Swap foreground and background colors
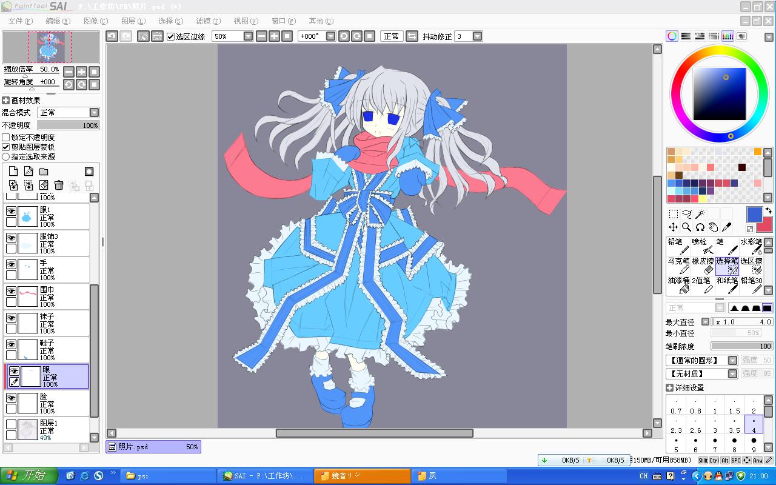The width and height of the screenshot is (776, 485). tap(768, 211)
